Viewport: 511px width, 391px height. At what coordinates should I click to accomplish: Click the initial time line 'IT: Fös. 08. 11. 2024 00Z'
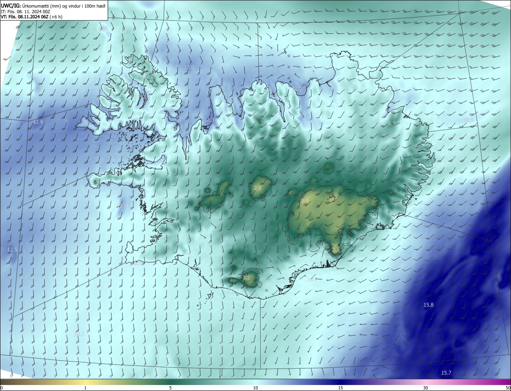pos(26,11)
